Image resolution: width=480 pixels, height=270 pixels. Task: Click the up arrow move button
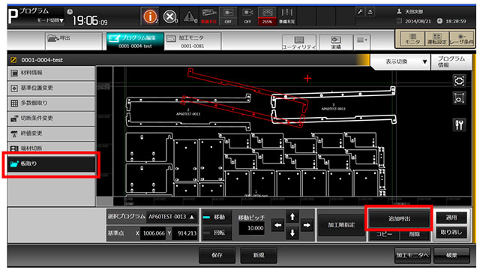[x=292, y=217]
